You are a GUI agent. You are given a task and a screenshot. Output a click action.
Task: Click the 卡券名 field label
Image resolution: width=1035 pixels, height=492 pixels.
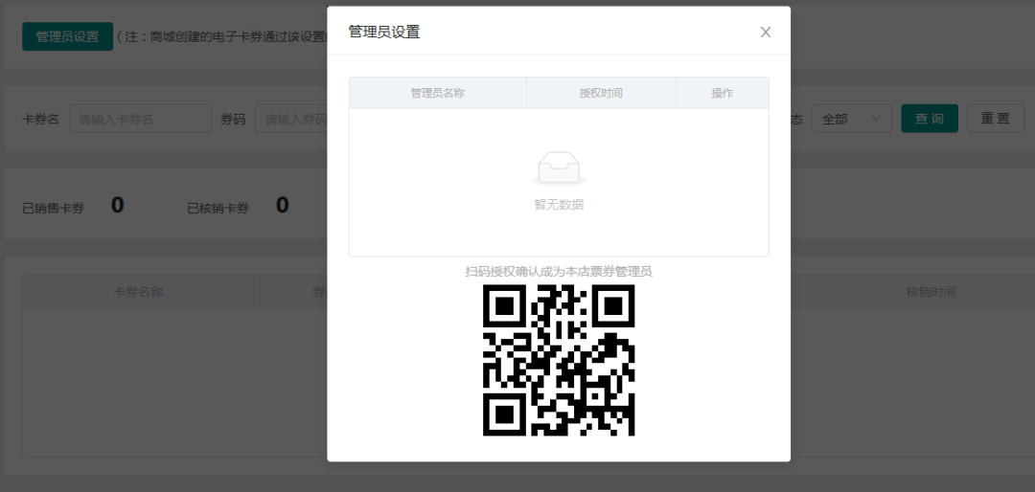tap(41, 120)
